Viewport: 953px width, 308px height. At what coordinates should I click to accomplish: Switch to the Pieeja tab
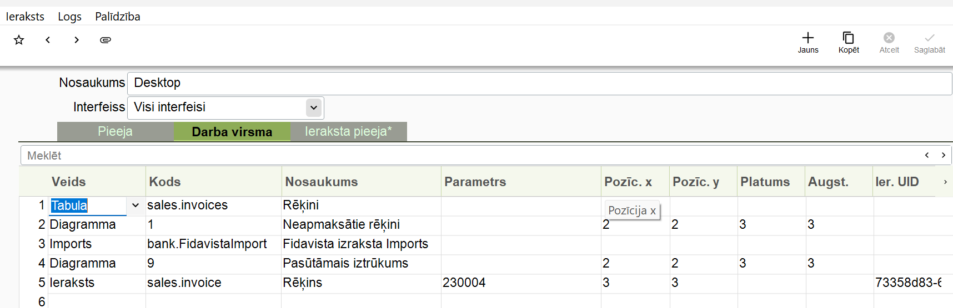[x=116, y=132]
